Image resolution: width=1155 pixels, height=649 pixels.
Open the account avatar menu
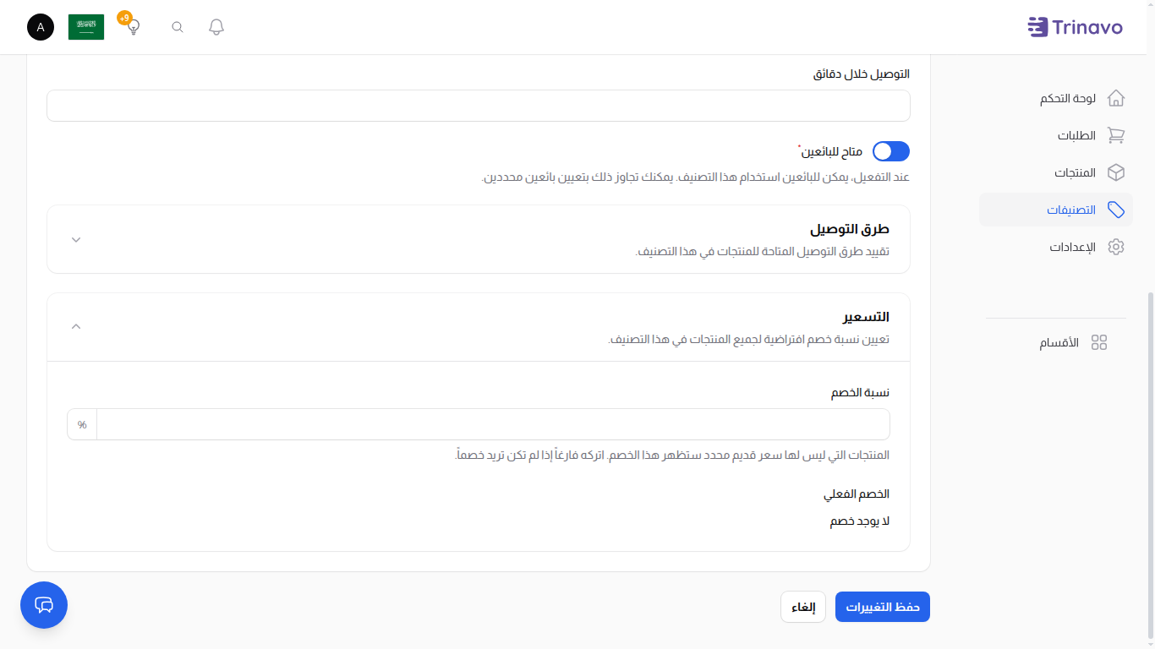pyautogui.click(x=40, y=27)
